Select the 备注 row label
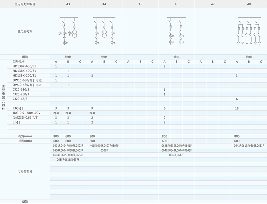 point(25,202)
